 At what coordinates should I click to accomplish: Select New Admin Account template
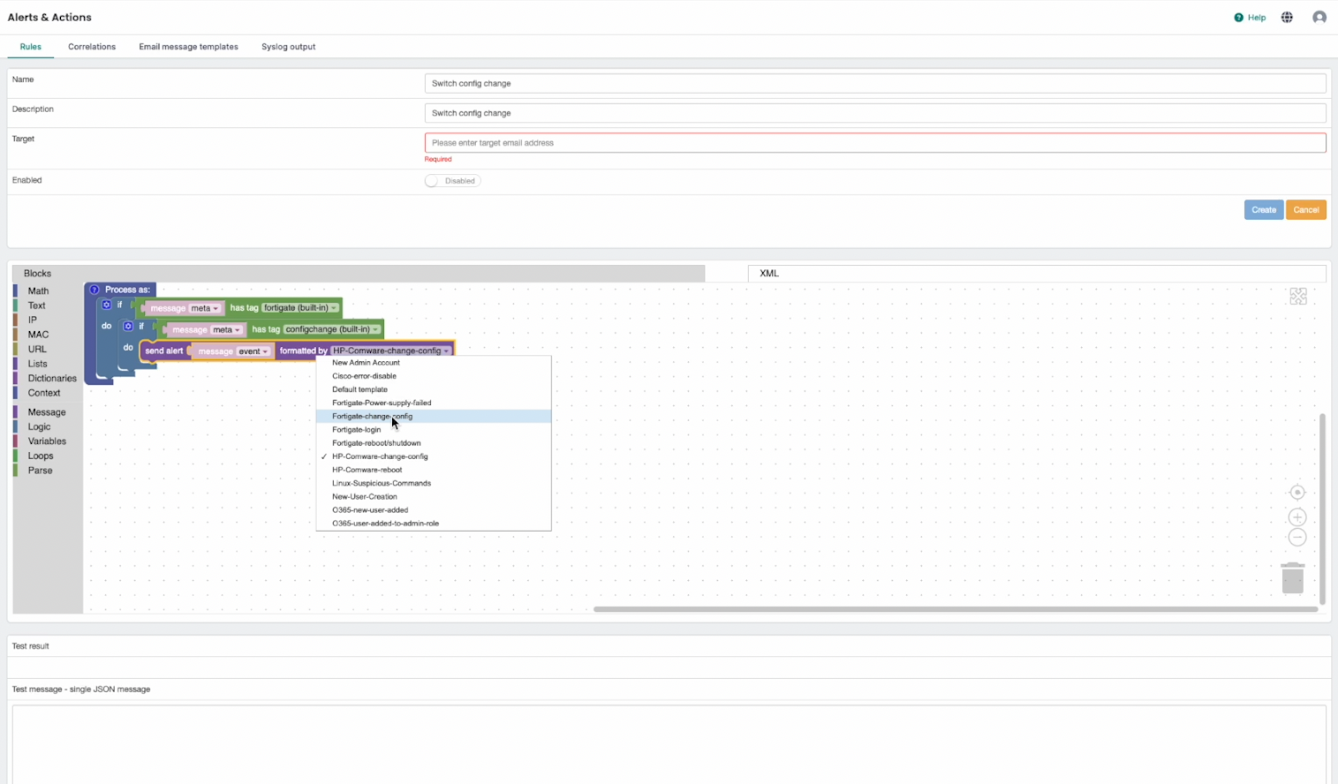pos(434,363)
